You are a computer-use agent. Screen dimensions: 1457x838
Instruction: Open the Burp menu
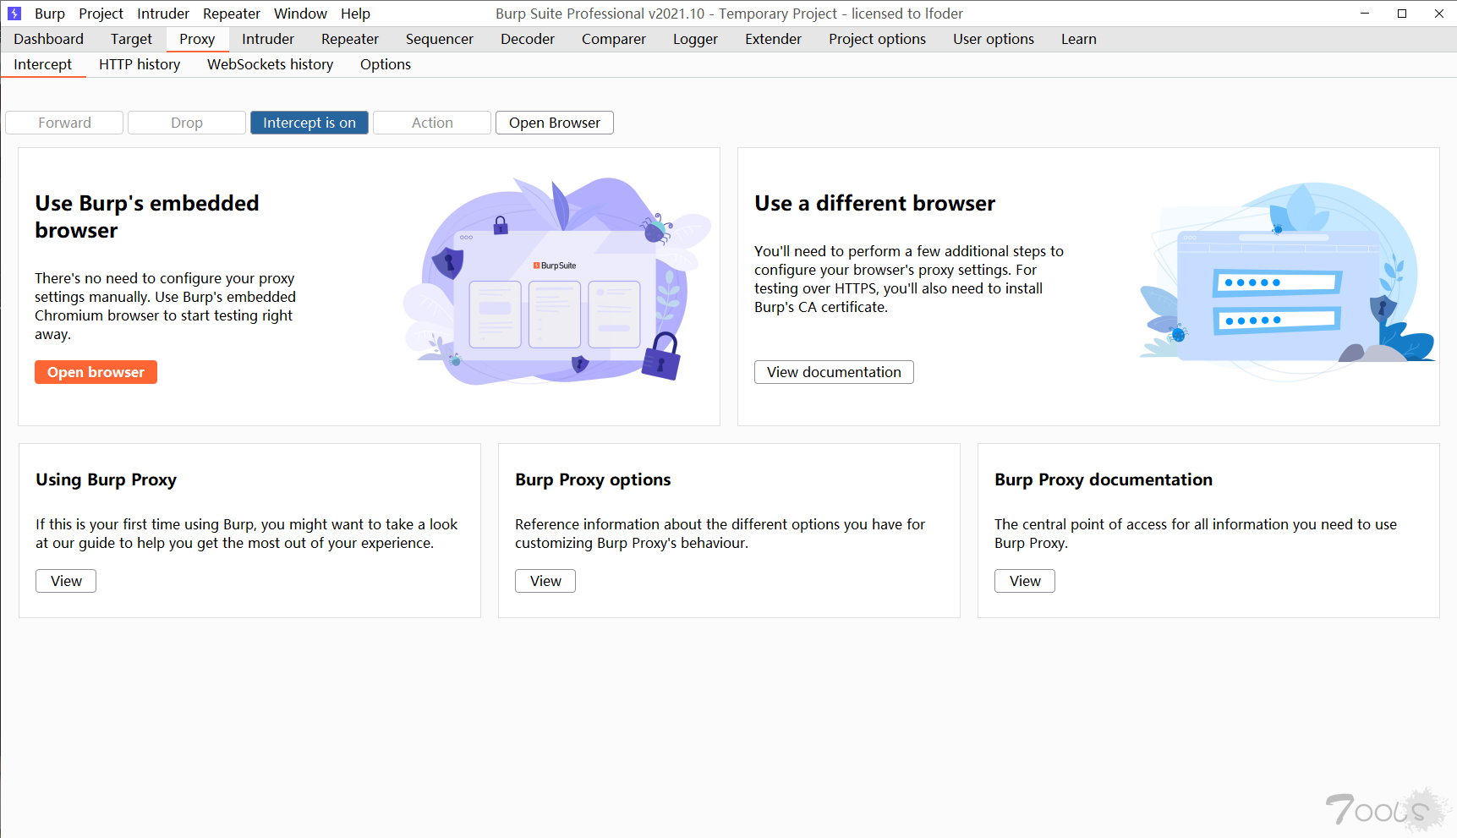pos(50,14)
